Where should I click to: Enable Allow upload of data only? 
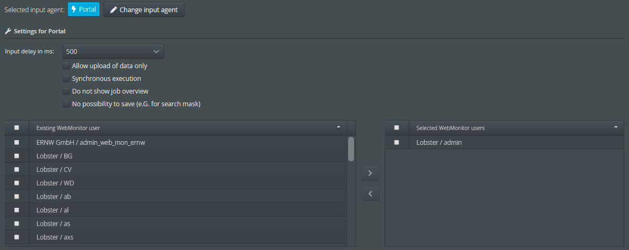(66, 66)
